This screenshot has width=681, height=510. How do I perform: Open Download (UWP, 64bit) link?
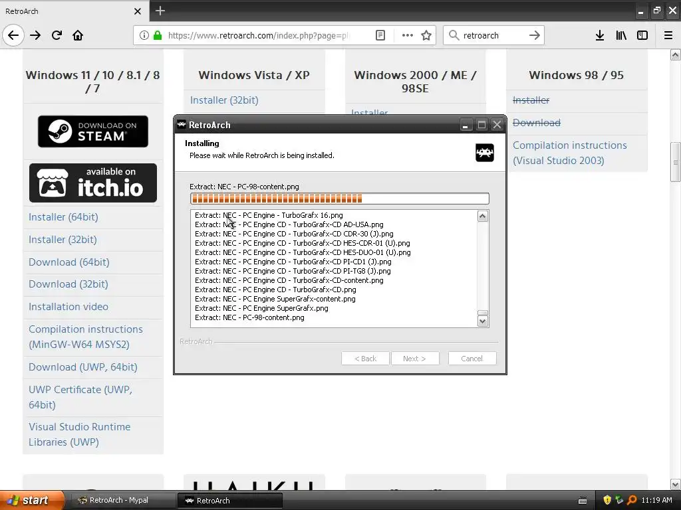[x=83, y=367]
